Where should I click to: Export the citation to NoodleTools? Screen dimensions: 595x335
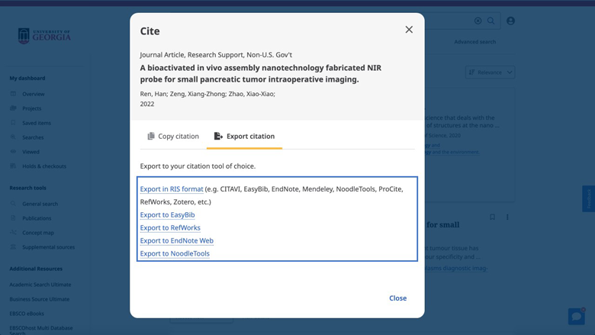coord(175,253)
